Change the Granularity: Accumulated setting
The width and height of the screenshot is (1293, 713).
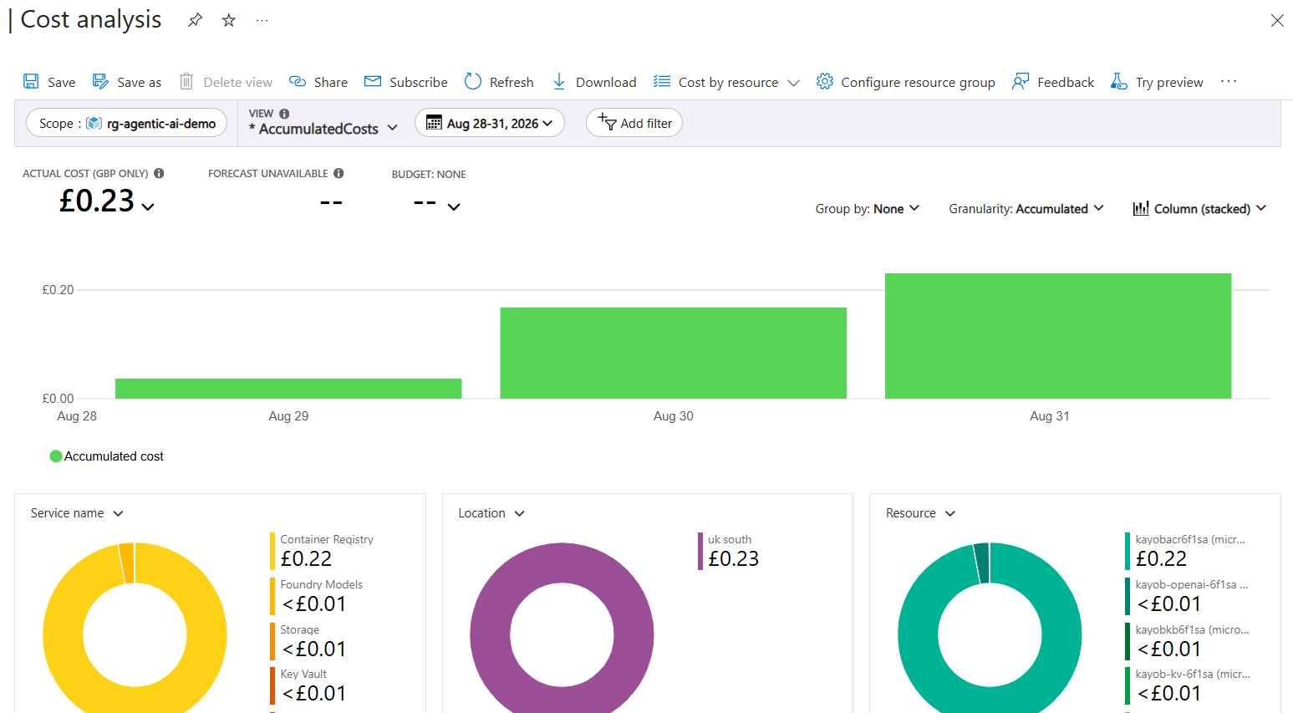click(x=1026, y=208)
